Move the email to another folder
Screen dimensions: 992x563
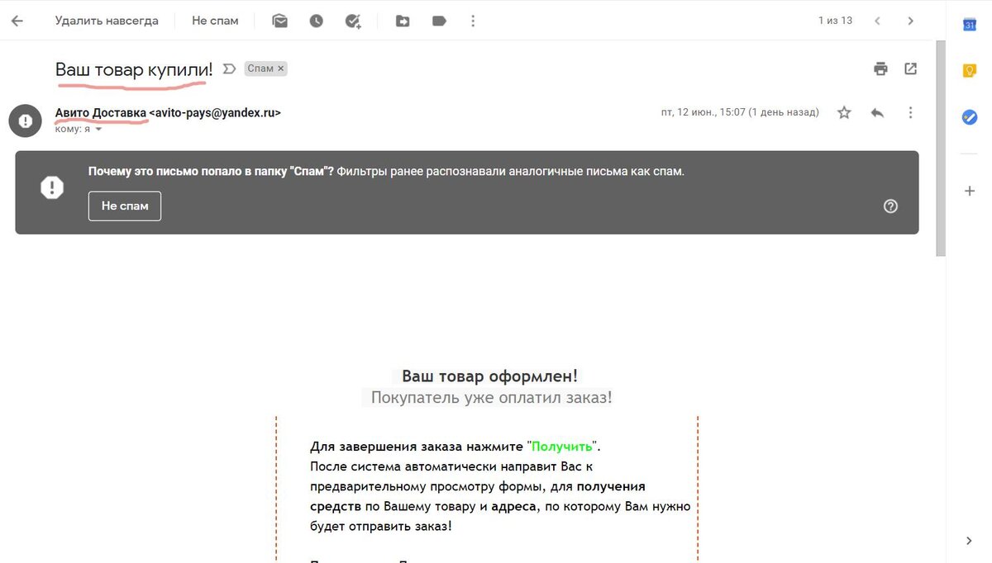tap(403, 21)
